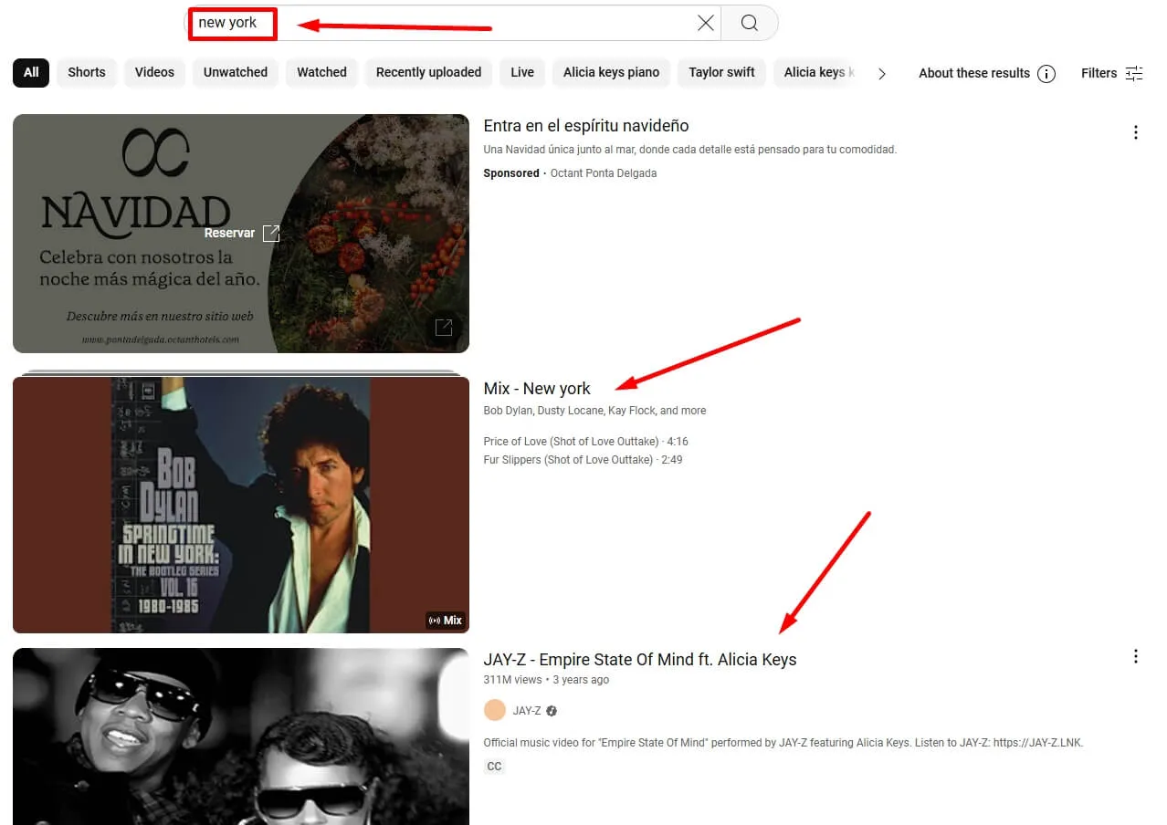Open the JAY-Z Empire State Of Mind video title
This screenshot has height=825, width=1167.
pos(639,660)
